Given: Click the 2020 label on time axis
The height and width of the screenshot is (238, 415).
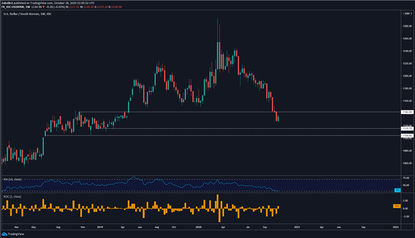Looking at the screenshot, I should click(198, 227).
